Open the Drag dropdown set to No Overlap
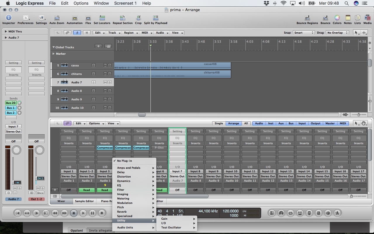The width and height of the screenshot is (374, 234). tap(337, 33)
